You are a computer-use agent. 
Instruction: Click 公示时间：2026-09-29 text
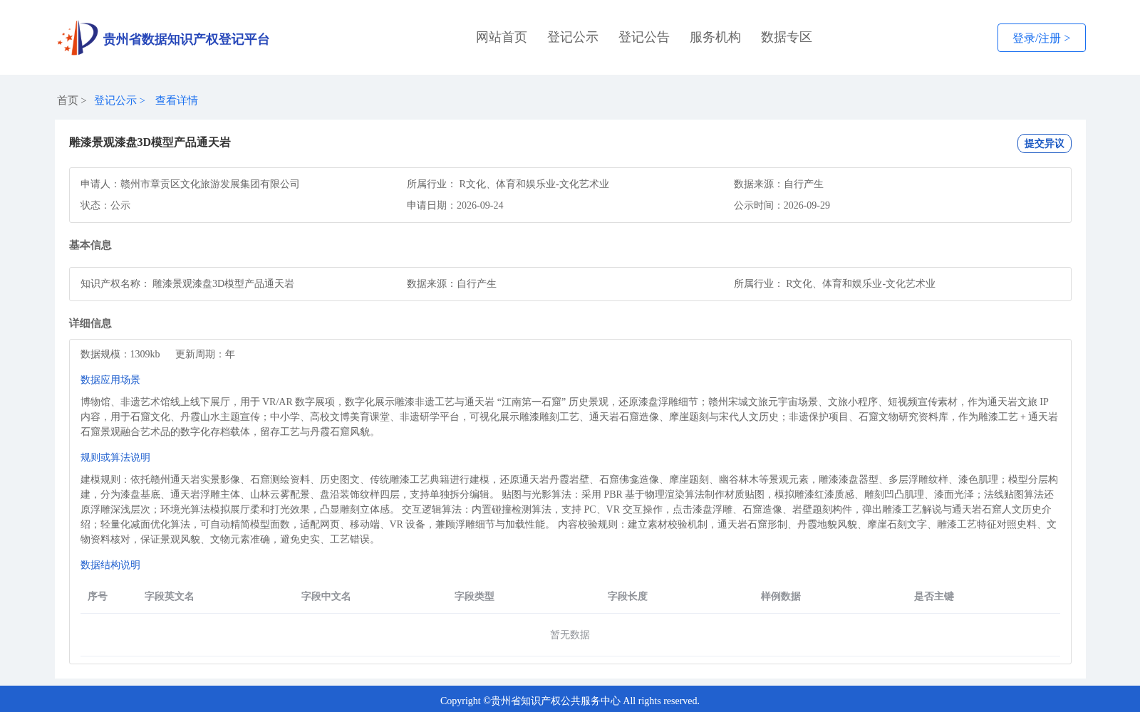point(782,206)
